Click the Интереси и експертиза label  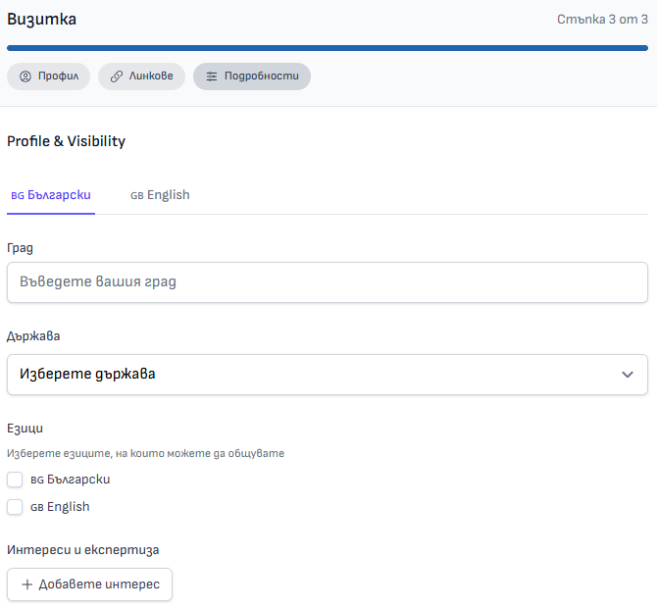click(83, 550)
